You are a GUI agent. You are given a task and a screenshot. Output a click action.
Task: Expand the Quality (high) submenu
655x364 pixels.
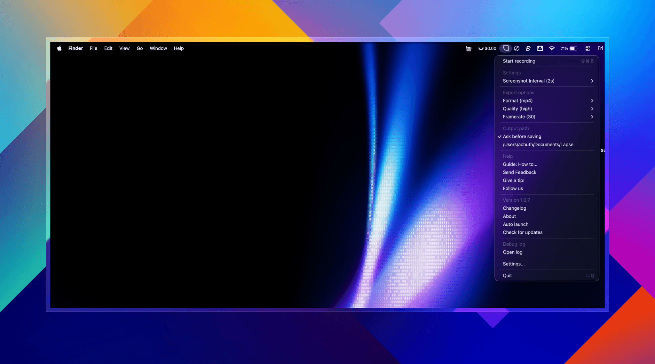point(547,109)
